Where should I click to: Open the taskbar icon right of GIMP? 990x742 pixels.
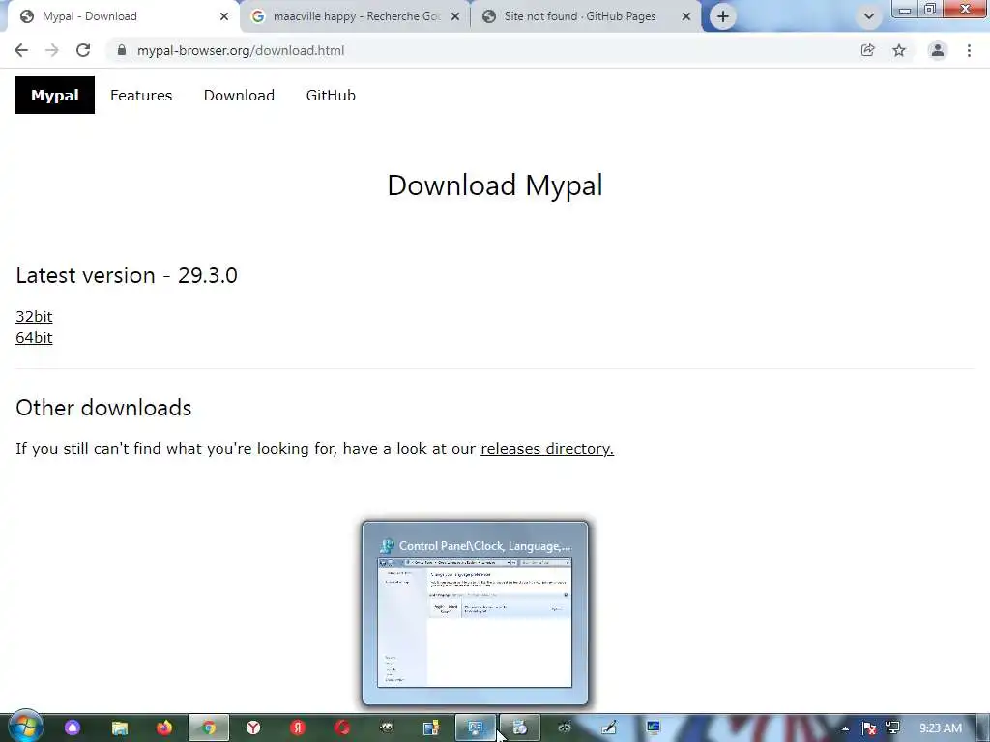(x=431, y=728)
